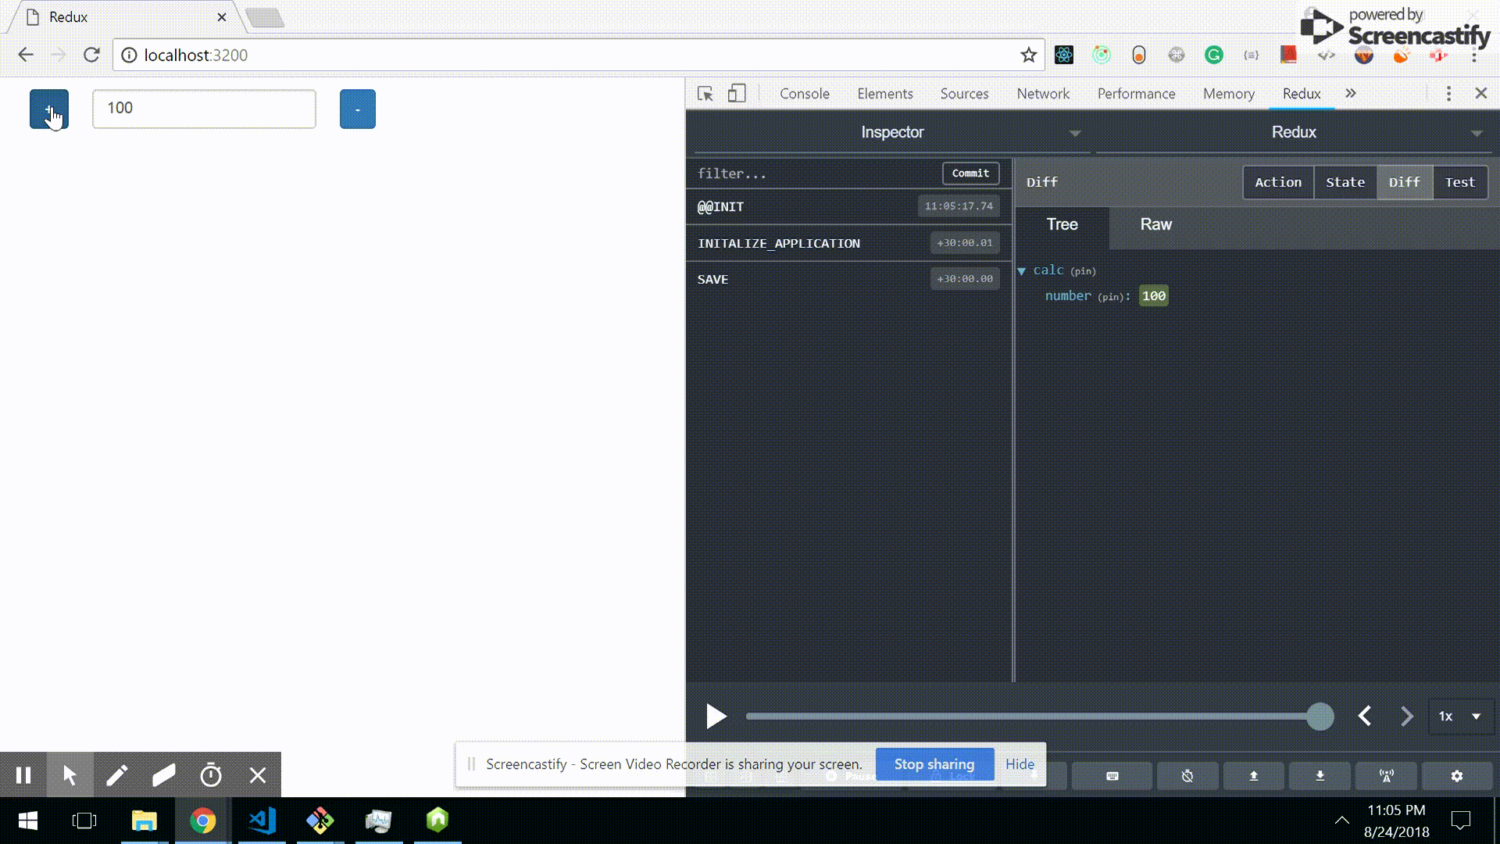Switch the diff view to Raw

click(x=1155, y=224)
